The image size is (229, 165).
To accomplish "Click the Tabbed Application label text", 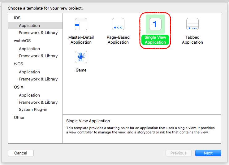I will pos(192,40).
